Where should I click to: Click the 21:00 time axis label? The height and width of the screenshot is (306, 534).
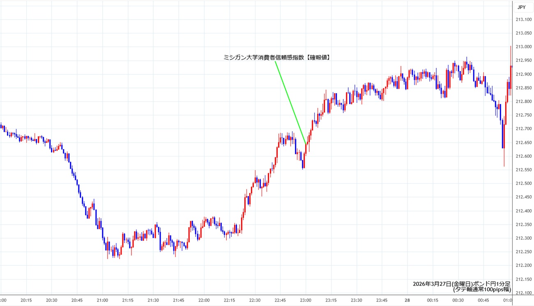pos(102,300)
